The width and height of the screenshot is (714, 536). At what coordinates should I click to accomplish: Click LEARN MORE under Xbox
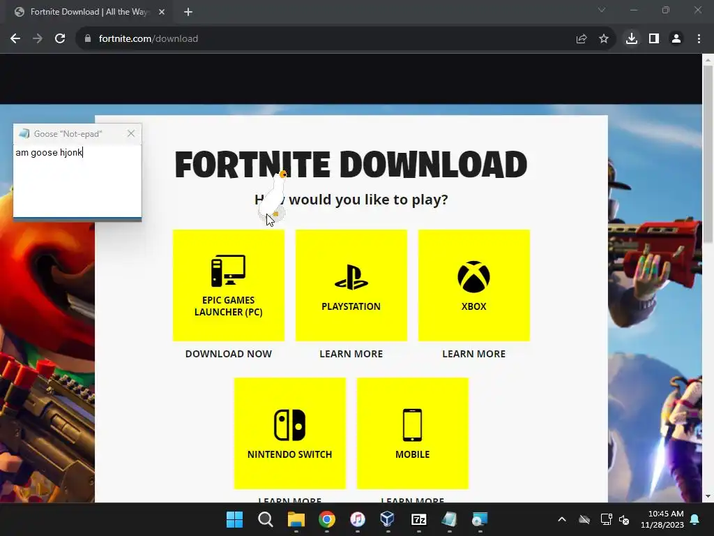click(x=474, y=354)
